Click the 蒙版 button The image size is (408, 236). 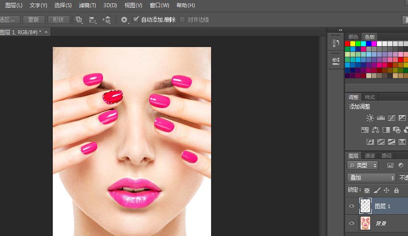(34, 20)
